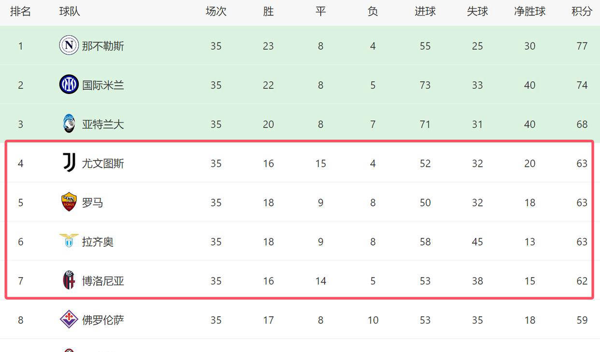Open the 那不勒斯 team link

103,46
